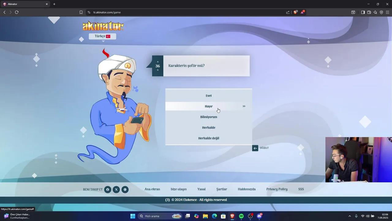The image size is (392, 221).
Task: Open bize ulaşın footer link
Action: [x=179, y=189]
